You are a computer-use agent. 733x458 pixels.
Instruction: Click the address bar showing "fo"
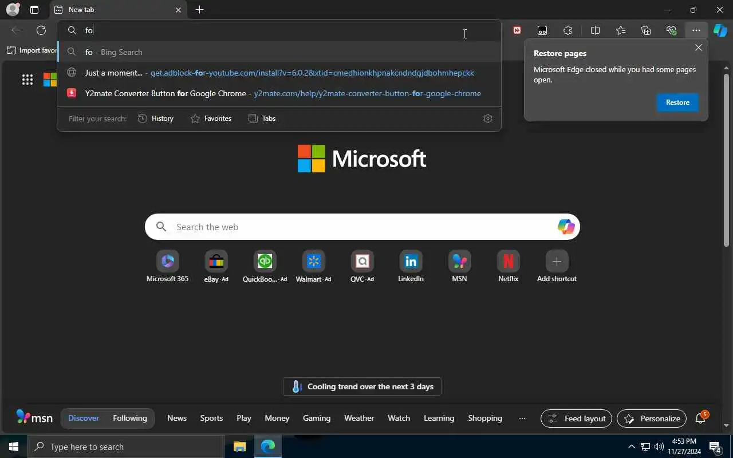tap(279, 30)
